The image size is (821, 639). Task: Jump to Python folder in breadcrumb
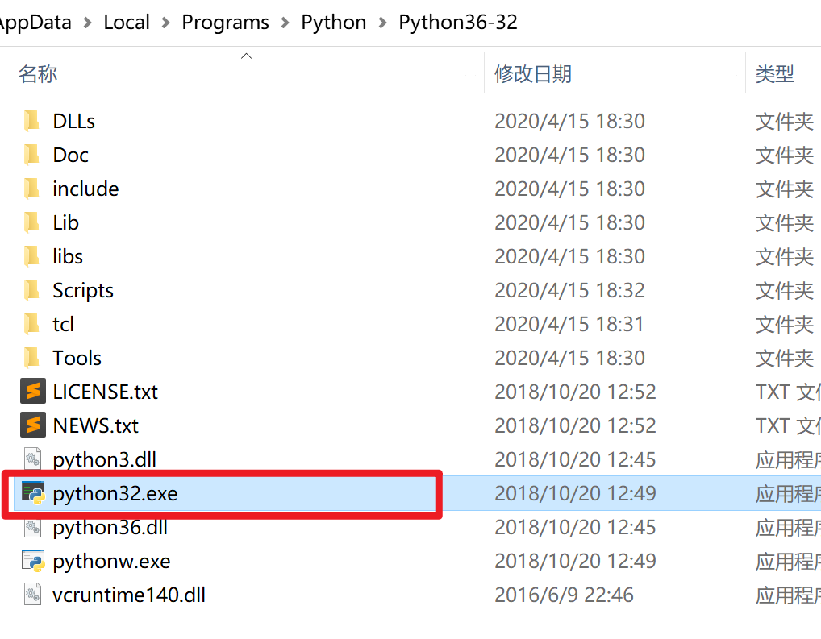pyautogui.click(x=334, y=23)
